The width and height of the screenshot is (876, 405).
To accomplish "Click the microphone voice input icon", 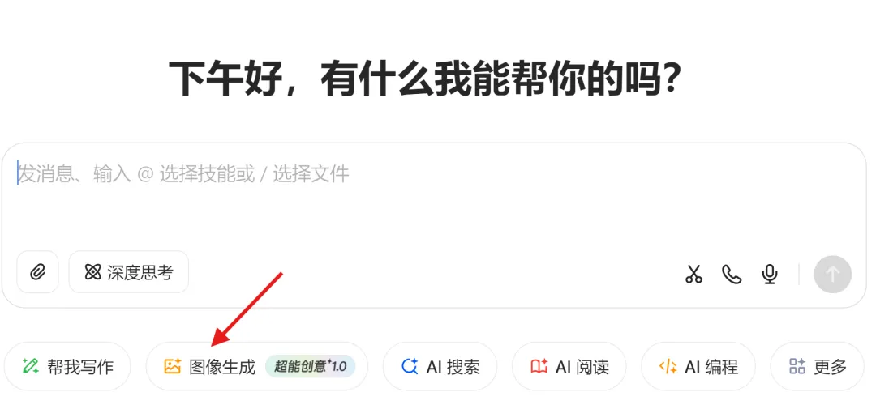I will [770, 274].
